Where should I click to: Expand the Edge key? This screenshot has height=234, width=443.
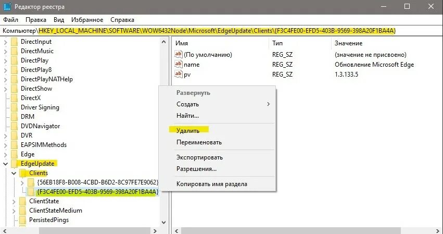[x=5, y=154]
